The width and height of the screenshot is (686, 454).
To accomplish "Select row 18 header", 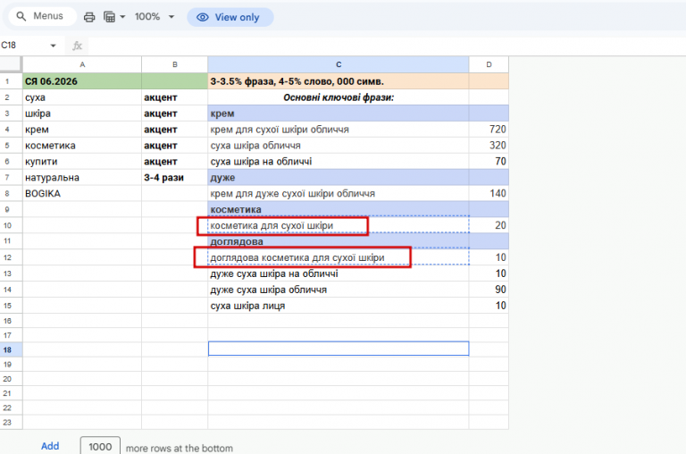I will tap(11, 349).
